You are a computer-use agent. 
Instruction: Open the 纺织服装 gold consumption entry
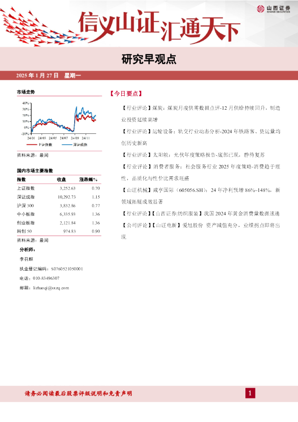tap(200, 214)
